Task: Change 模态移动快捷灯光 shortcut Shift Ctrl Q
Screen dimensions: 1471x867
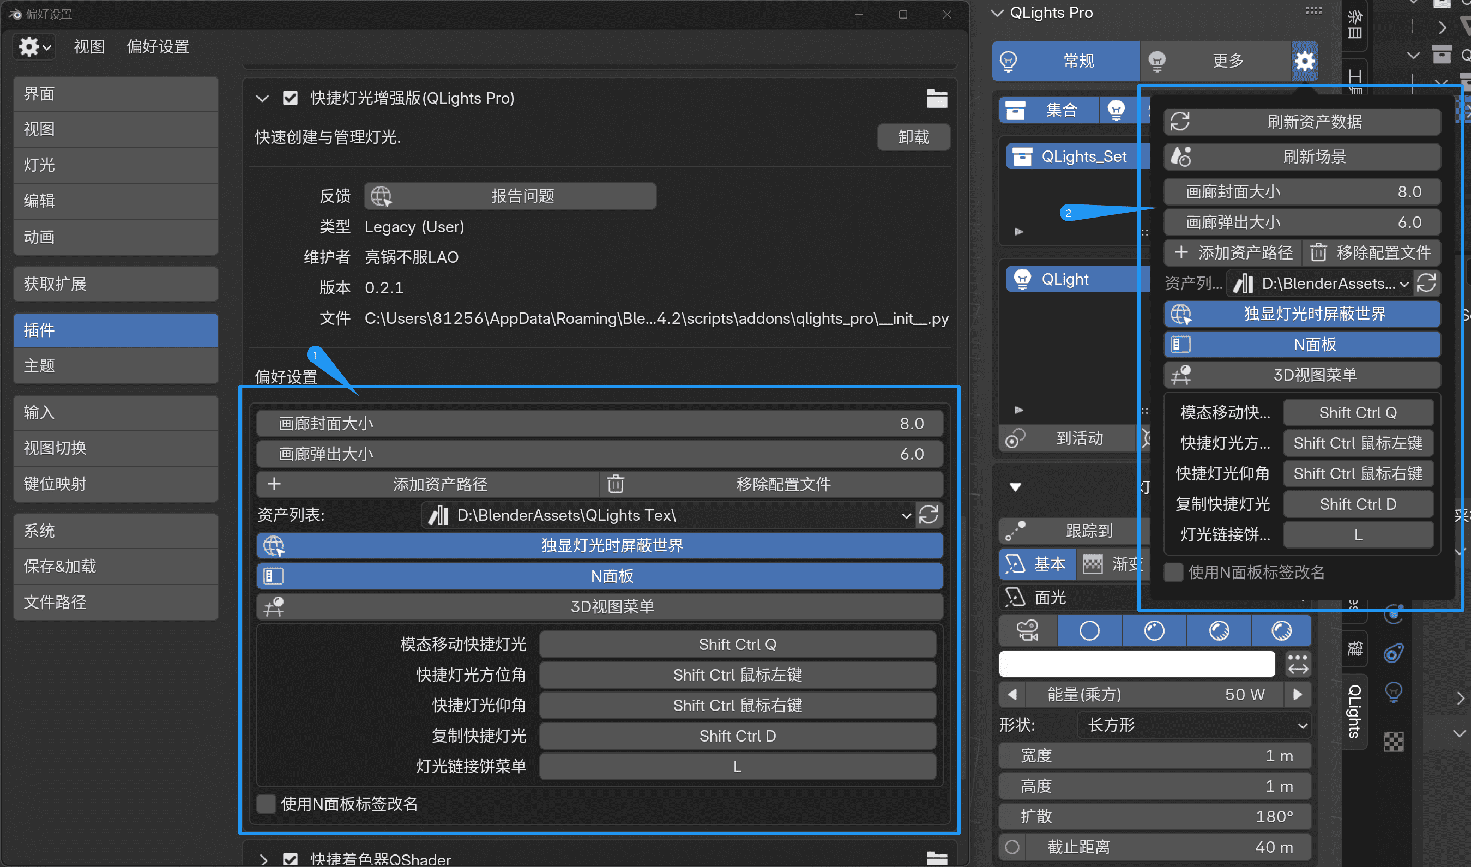Action: coord(738,645)
